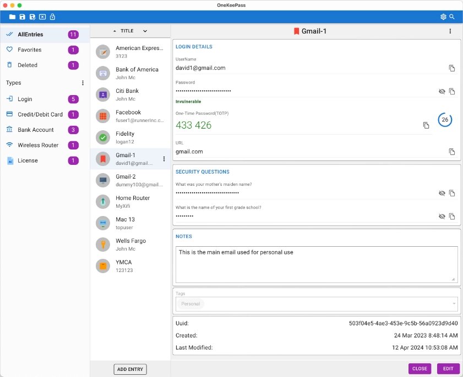Select the Wells Fargo entry
The height and width of the screenshot is (377, 463).
click(x=130, y=245)
